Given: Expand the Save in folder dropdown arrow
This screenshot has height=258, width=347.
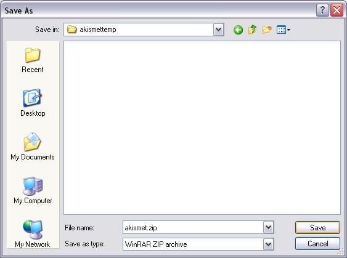Looking at the screenshot, I should (x=219, y=30).
